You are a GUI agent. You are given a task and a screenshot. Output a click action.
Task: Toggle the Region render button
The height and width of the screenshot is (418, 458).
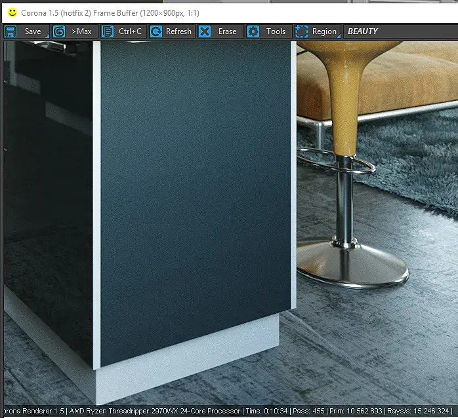(318, 31)
